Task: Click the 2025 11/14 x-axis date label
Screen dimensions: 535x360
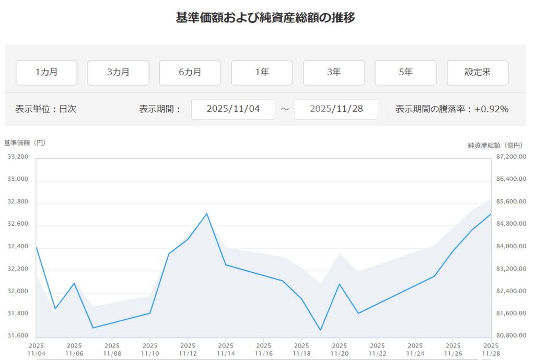Action: click(226, 350)
